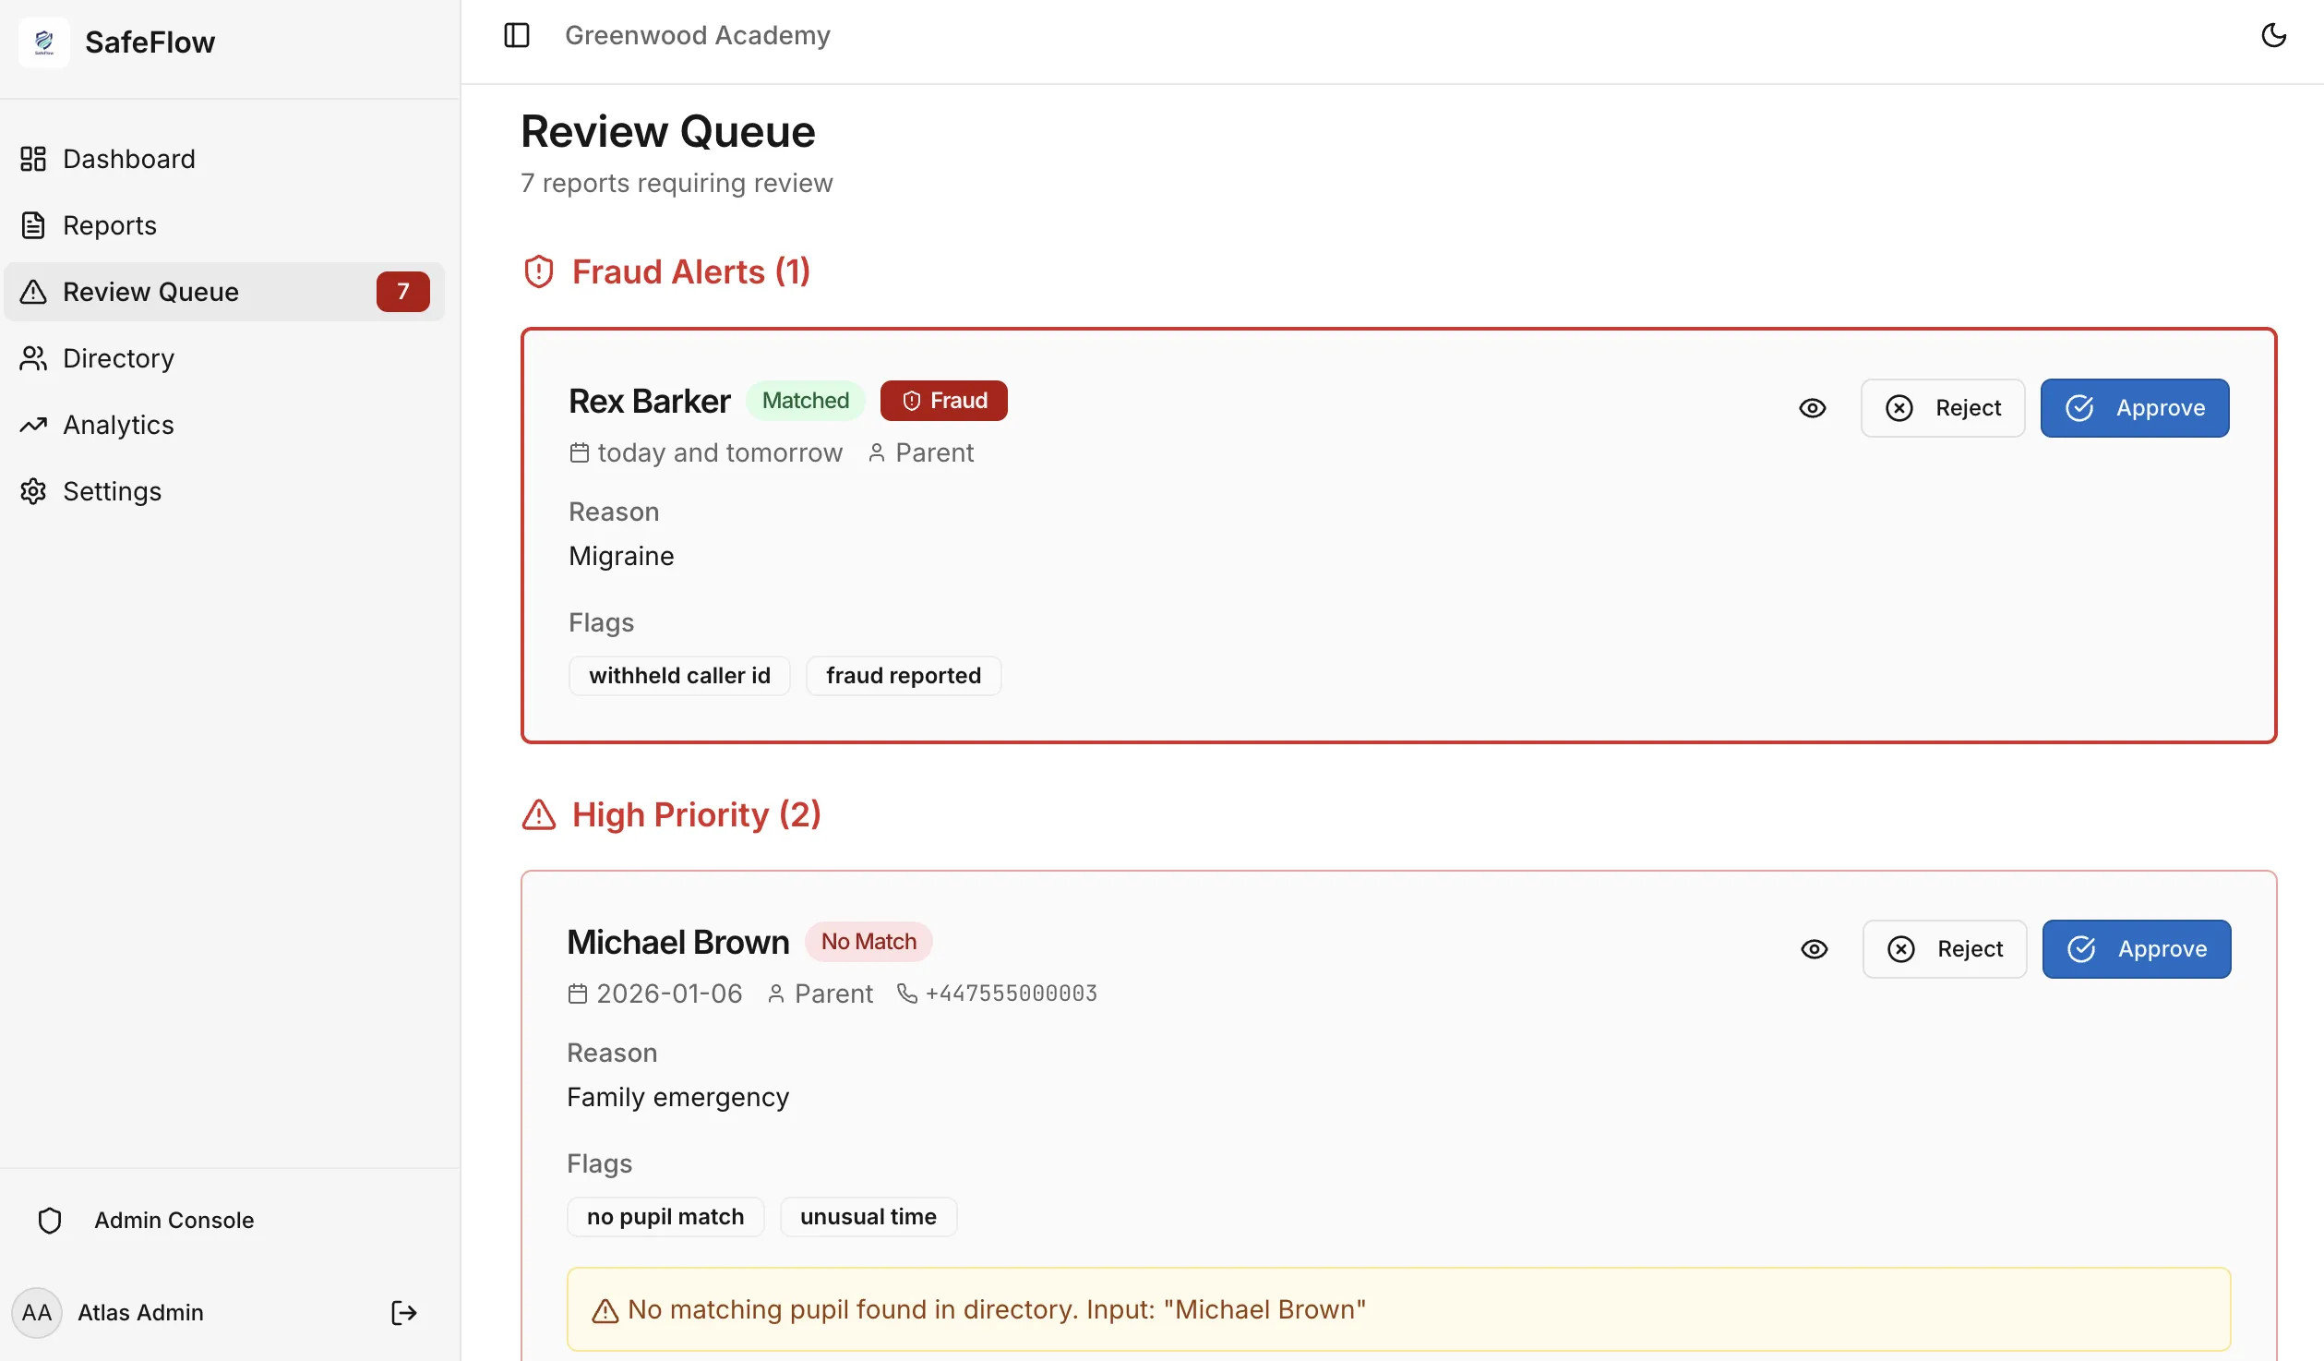Open the Reports page
This screenshot has width=2324, height=1361.
[x=224, y=225]
